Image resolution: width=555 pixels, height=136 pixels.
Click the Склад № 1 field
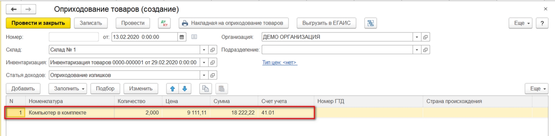pos(124,50)
